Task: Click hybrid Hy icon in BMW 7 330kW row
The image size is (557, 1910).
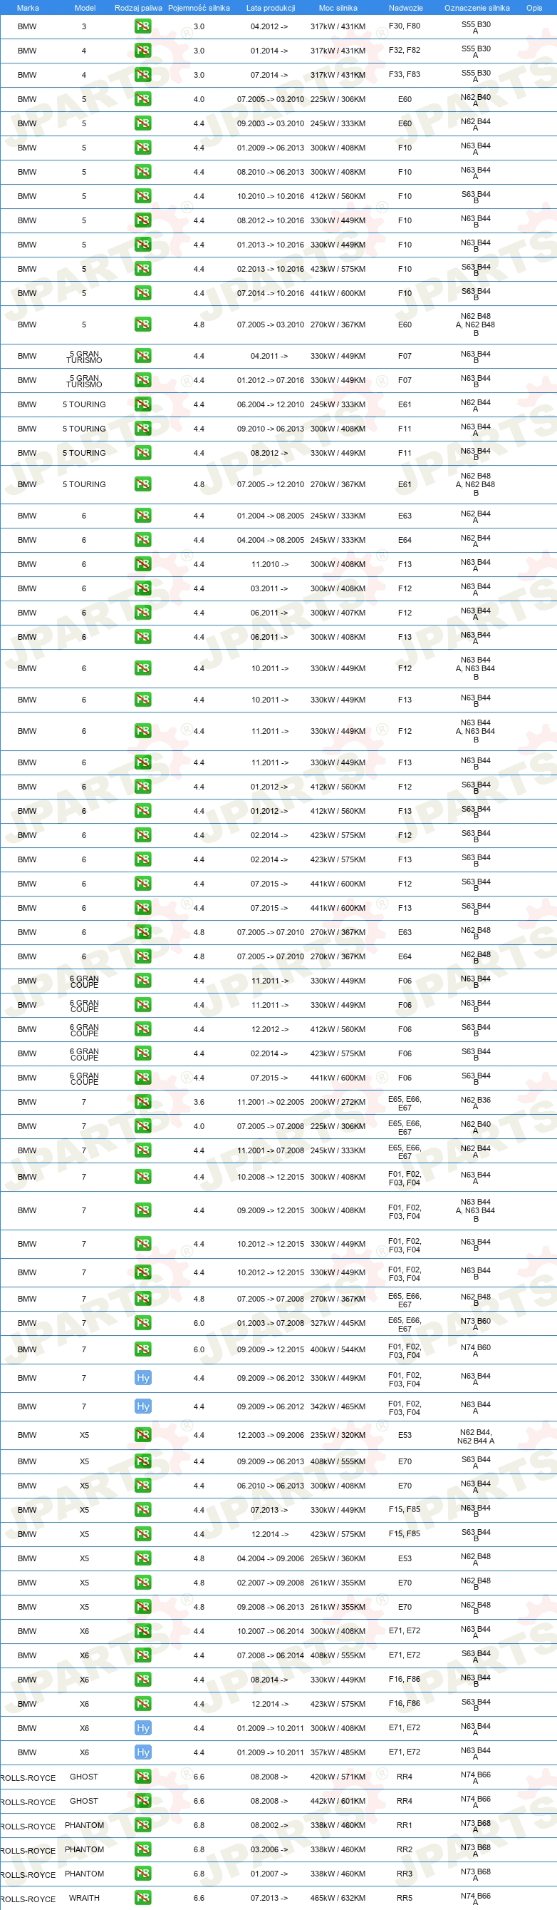Action: pos(143,1379)
